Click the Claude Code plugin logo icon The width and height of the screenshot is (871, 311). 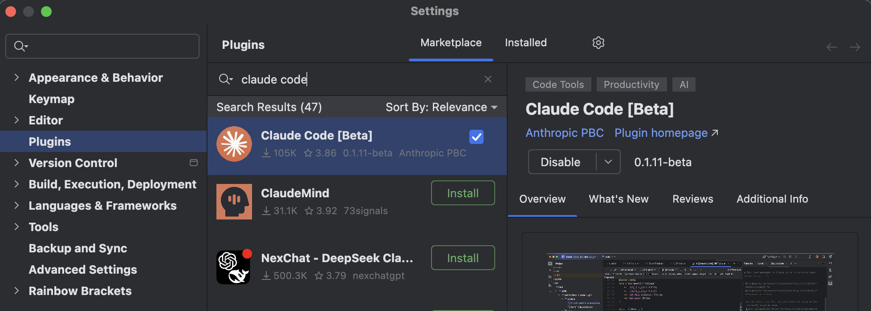(234, 144)
